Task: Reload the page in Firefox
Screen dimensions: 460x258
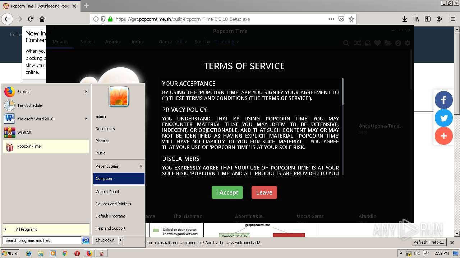Action: pyautogui.click(x=31, y=19)
